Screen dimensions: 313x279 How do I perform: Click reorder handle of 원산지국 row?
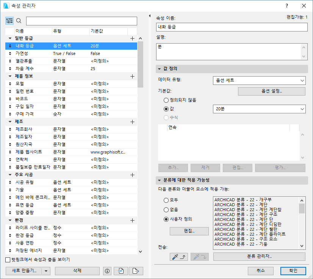tap(10, 144)
